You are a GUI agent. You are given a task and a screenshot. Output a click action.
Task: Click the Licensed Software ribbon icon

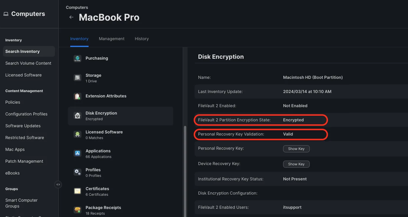point(77,135)
